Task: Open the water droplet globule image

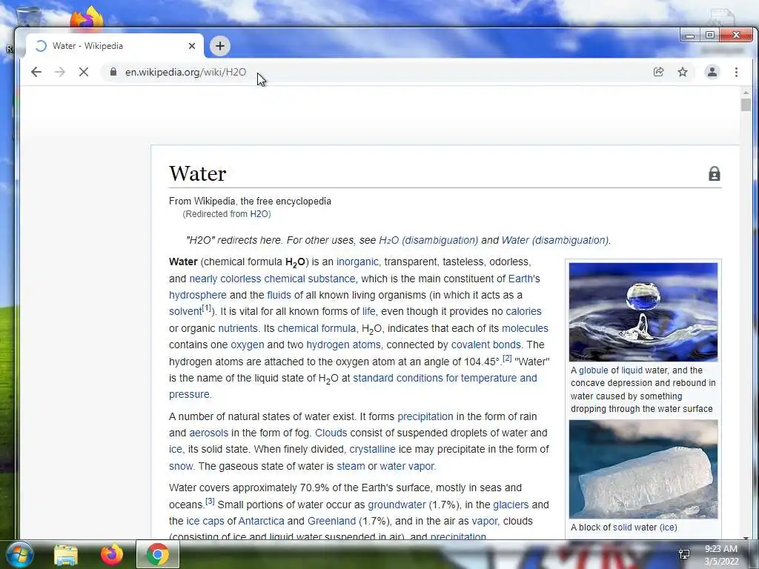Action: 643,312
